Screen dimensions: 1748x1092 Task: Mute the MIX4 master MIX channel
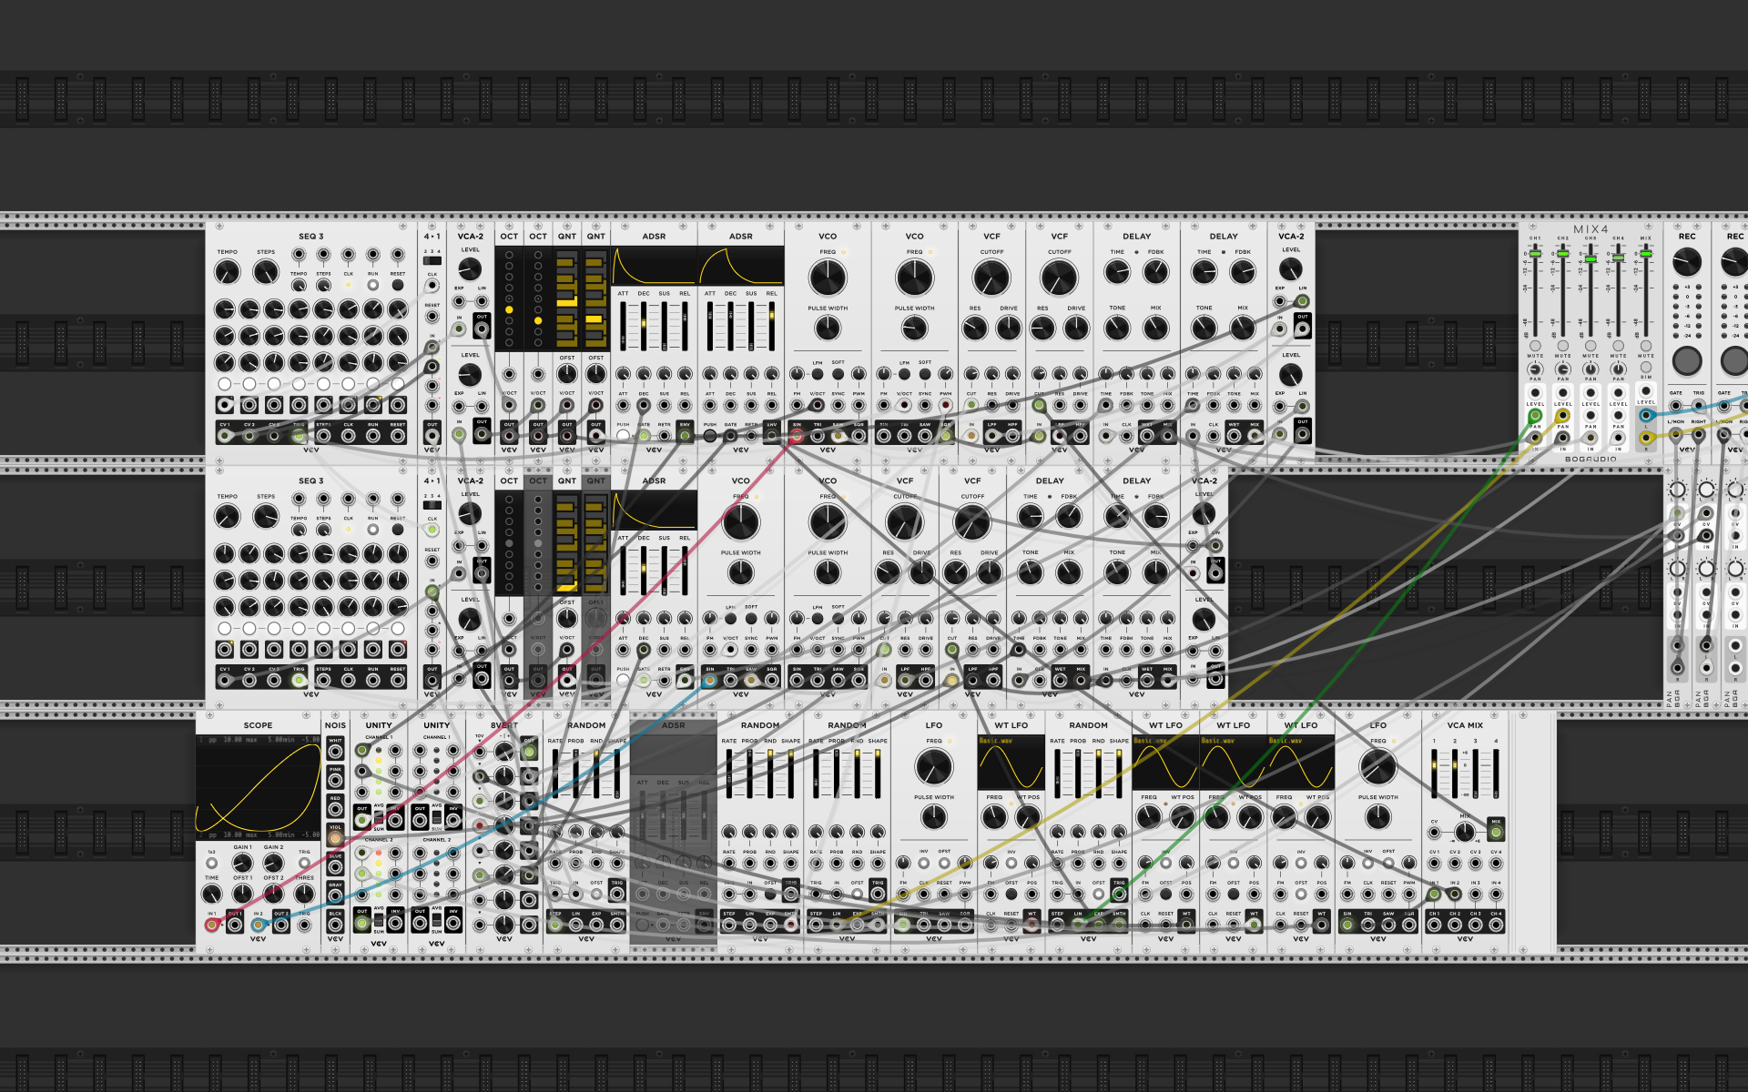coord(1646,346)
